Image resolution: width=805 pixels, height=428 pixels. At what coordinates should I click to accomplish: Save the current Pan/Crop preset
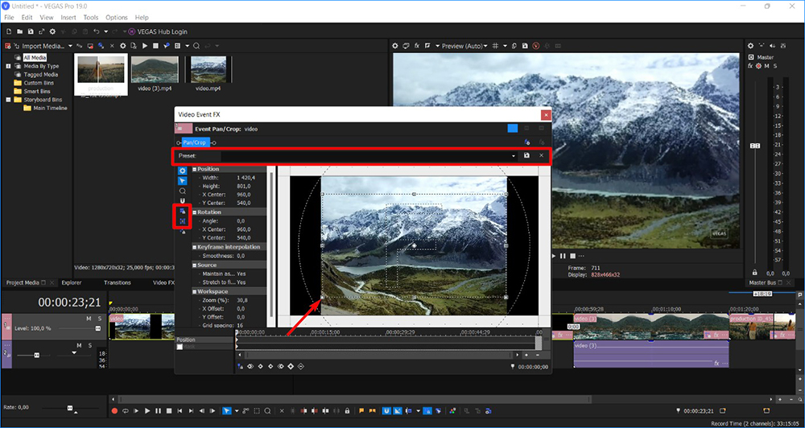click(x=526, y=155)
